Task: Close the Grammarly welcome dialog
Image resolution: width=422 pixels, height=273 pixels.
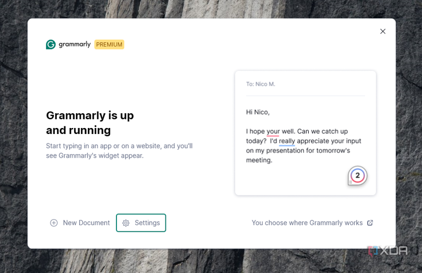Action: (x=382, y=31)
